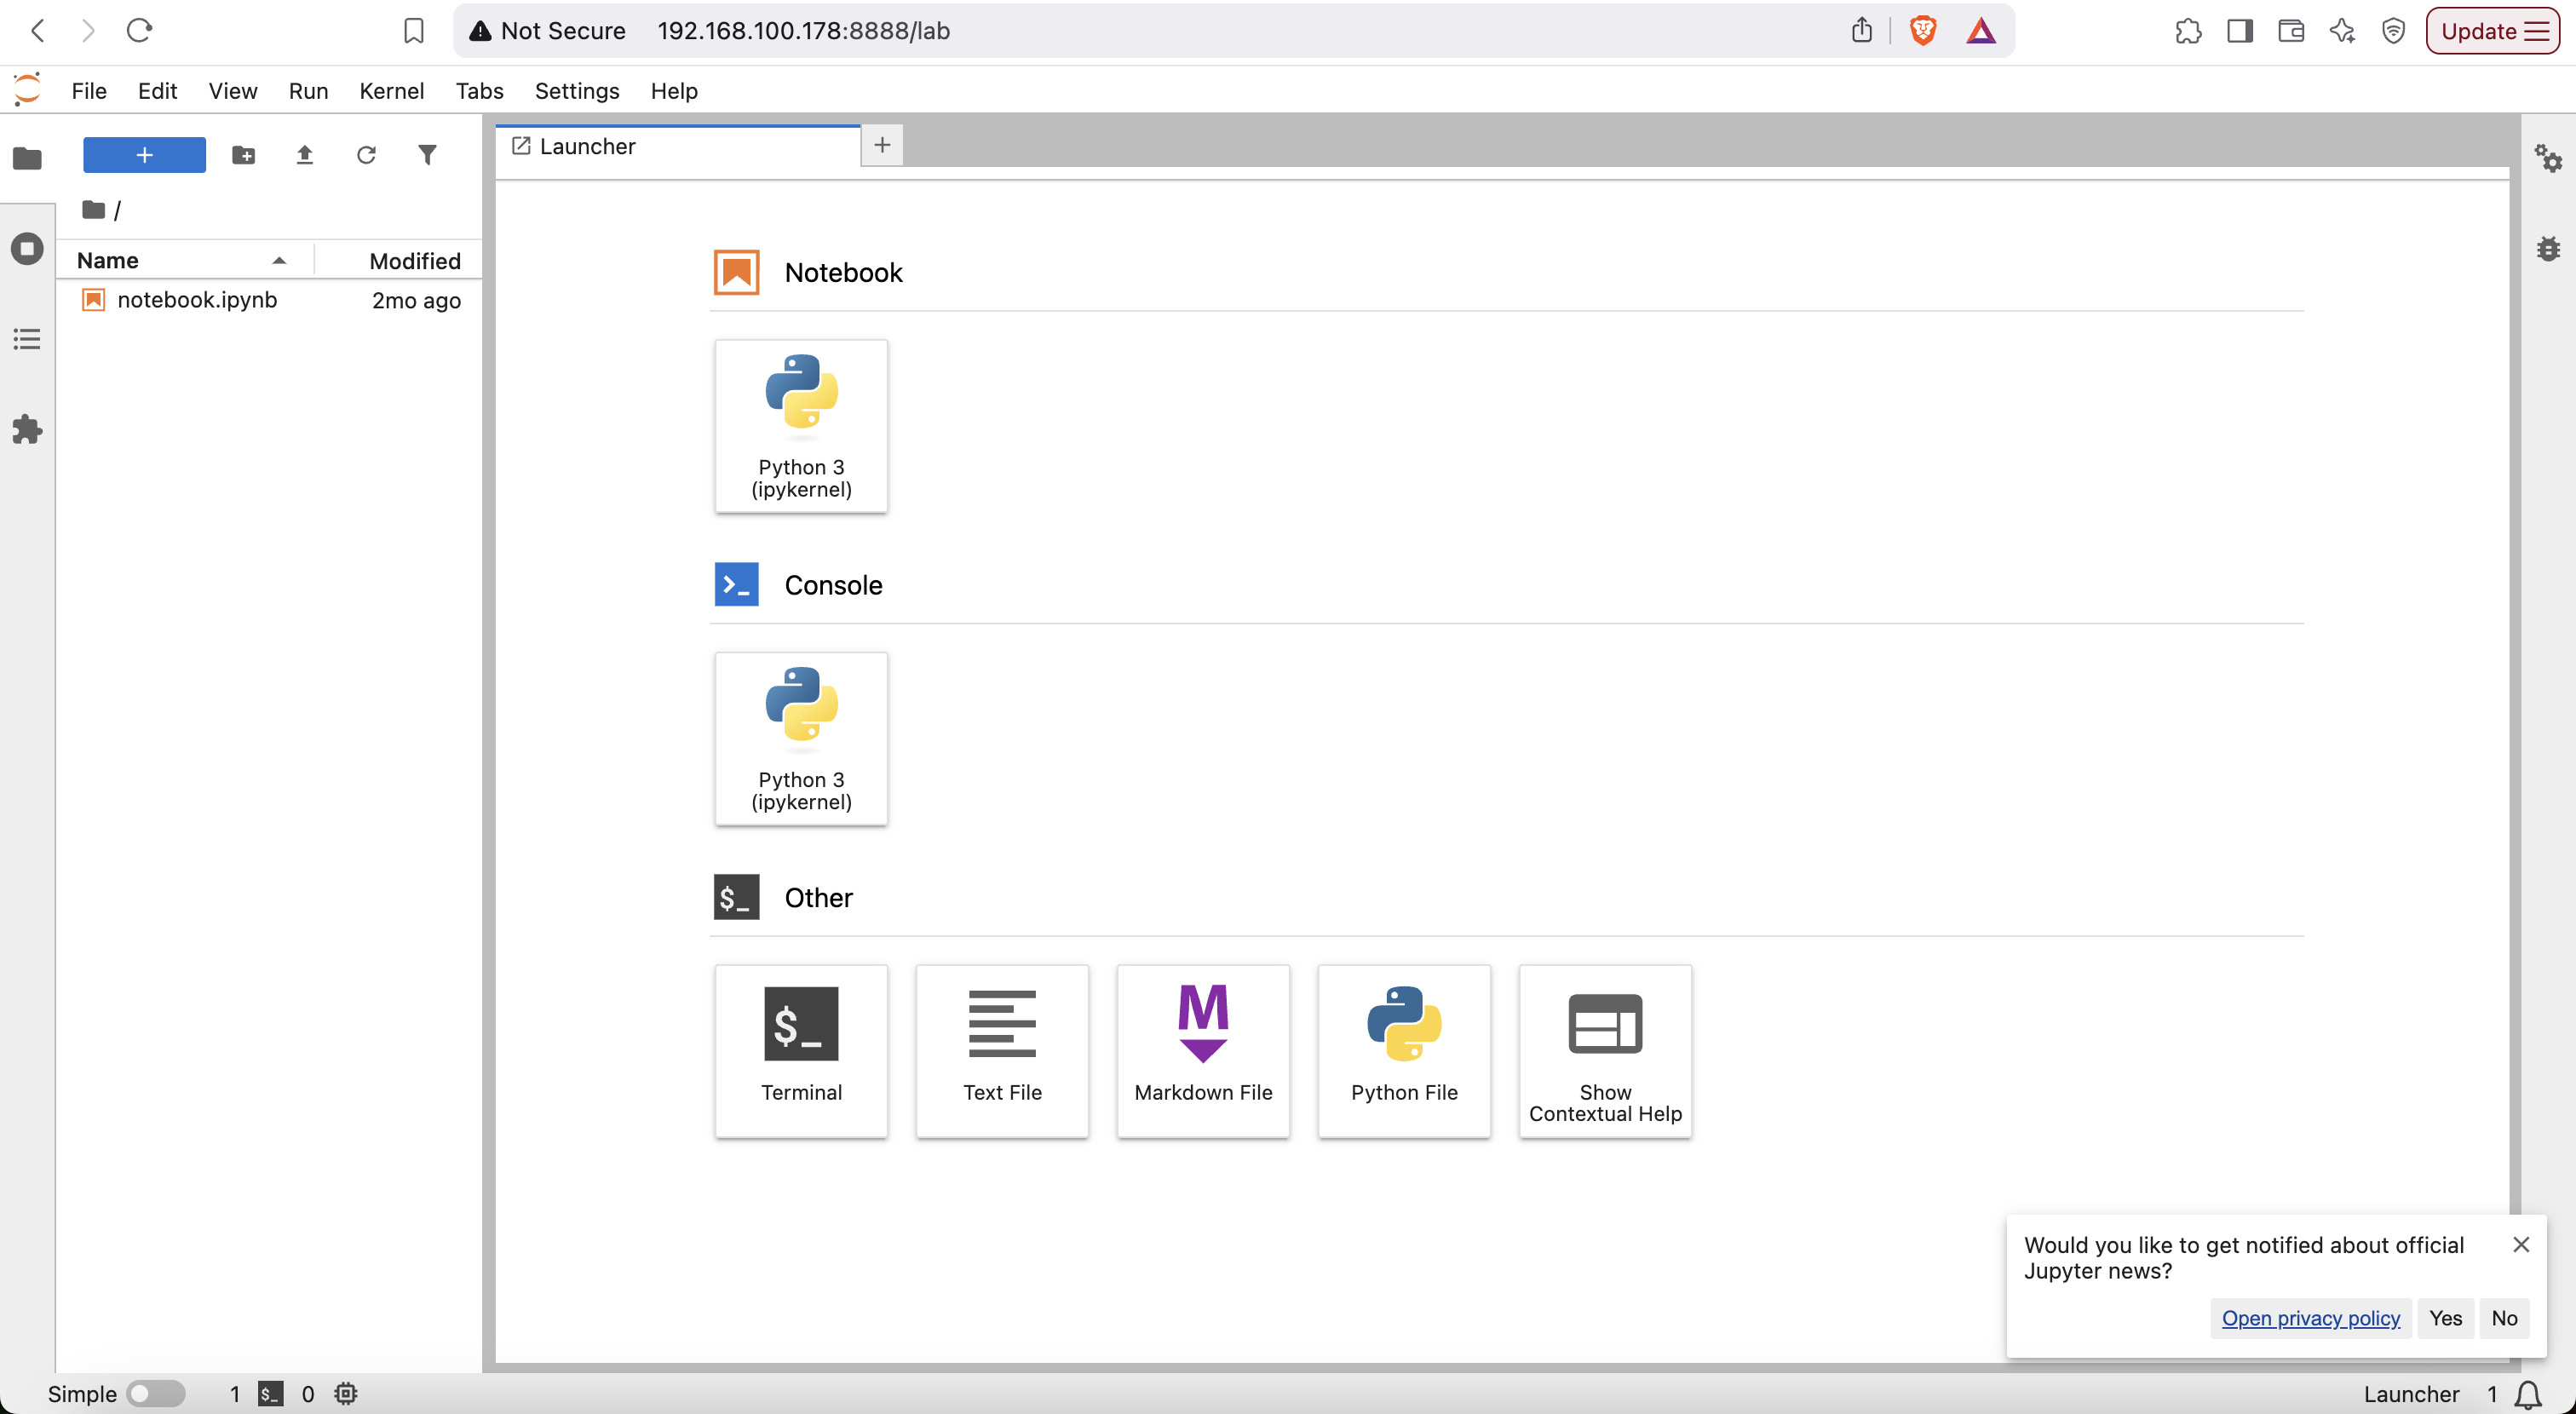The height and width of the screenshot is (1414, 2576).
Task: Open the File Browser sidebar panel
Action: pos(27,158)
